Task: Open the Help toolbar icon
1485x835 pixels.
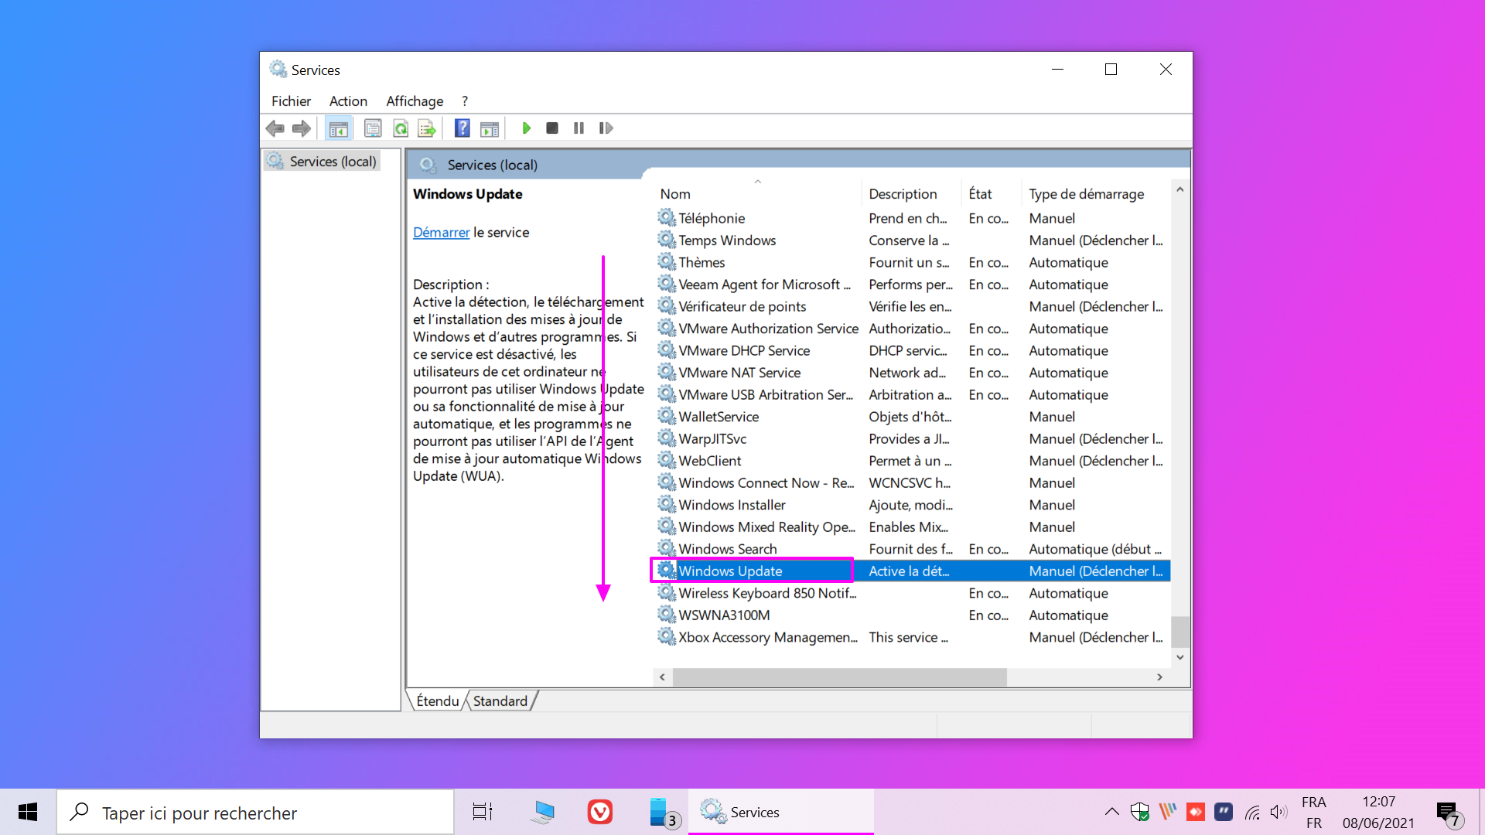Action: (x=462, y=128)
